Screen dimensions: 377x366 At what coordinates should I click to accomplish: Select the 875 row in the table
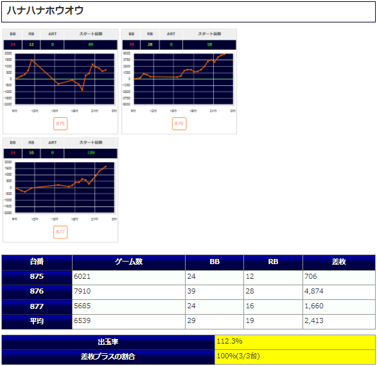point(189,278)
